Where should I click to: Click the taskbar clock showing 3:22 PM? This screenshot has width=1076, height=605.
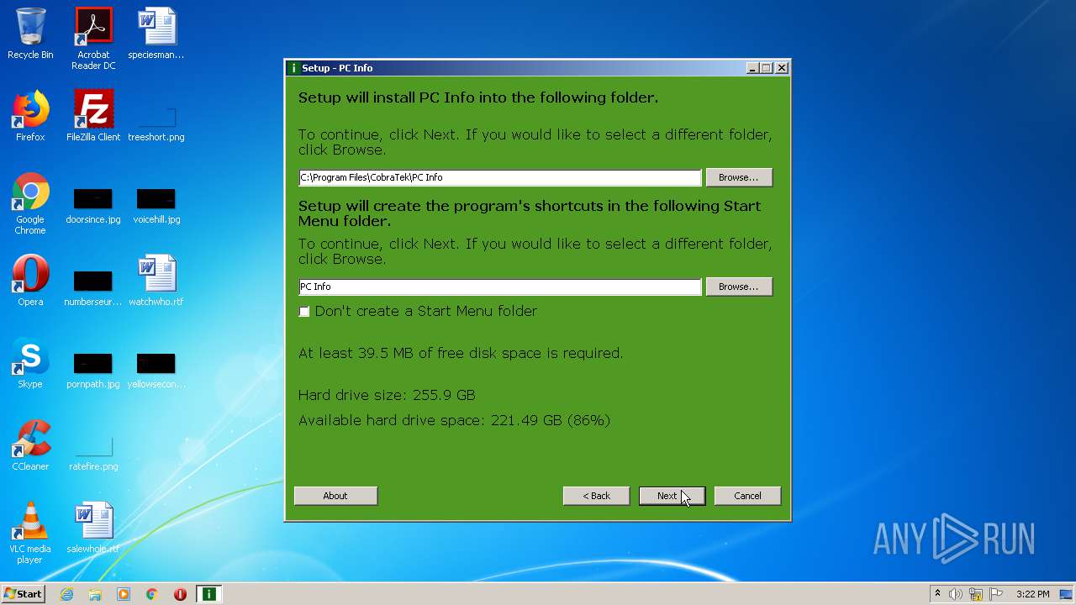1032,594
